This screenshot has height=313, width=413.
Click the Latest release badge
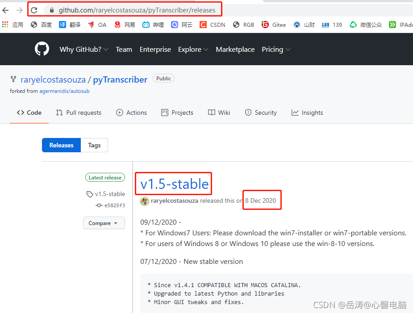pos(105,178)
